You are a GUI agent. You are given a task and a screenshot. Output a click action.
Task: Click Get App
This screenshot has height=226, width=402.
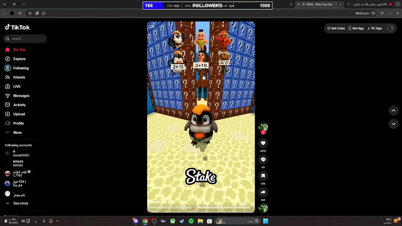point(356,28)
